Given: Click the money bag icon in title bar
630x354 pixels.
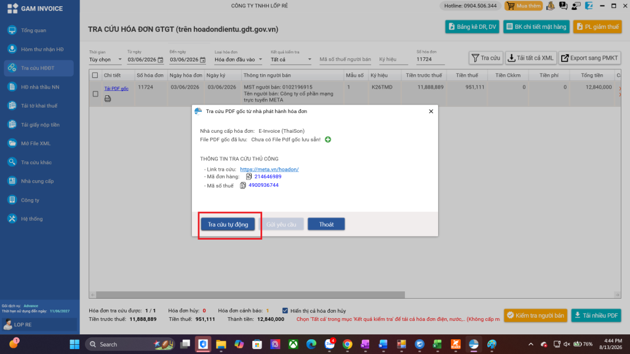Looking at the screenshot, I should pos(551,6).
